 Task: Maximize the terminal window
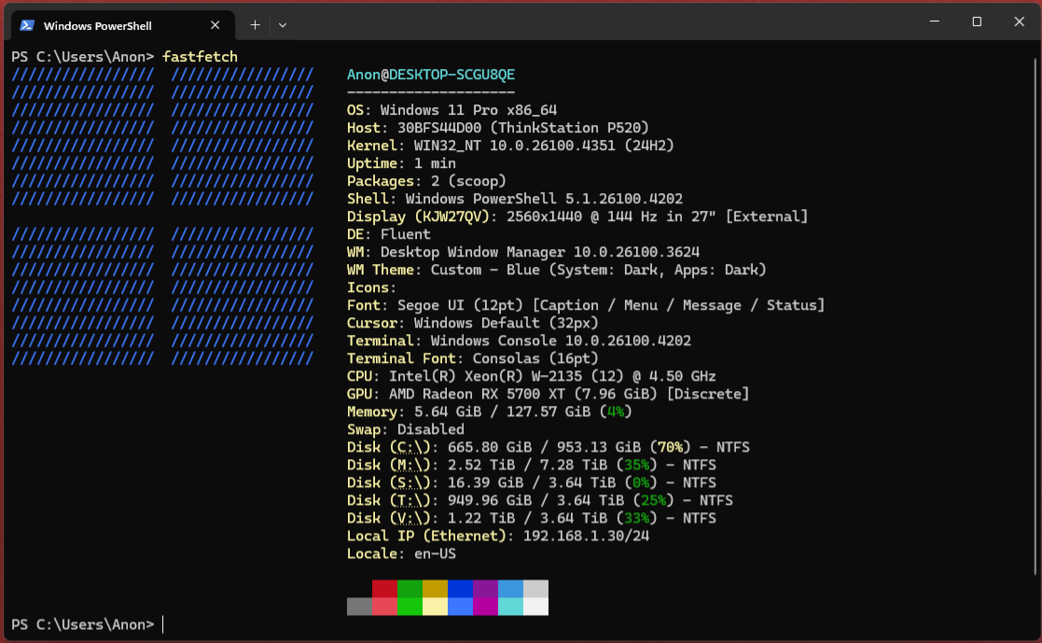977,21
